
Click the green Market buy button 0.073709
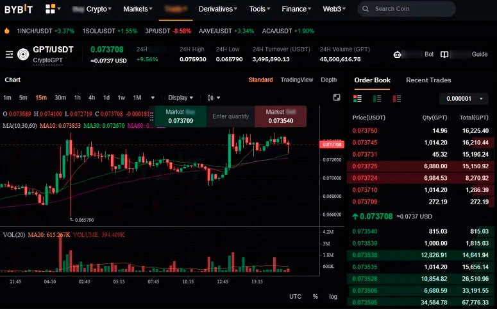pos(180,116)
